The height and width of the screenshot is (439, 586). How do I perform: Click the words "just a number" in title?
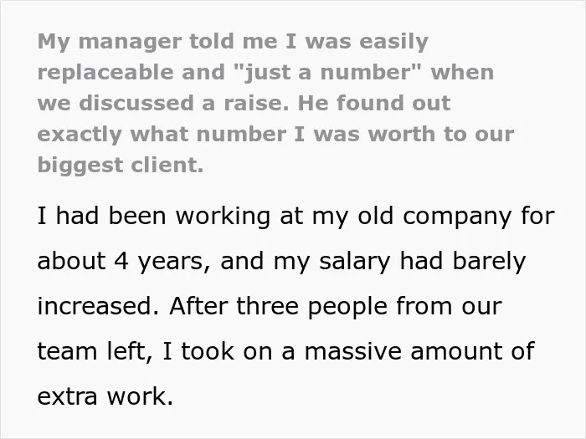[x=329, y=72]
